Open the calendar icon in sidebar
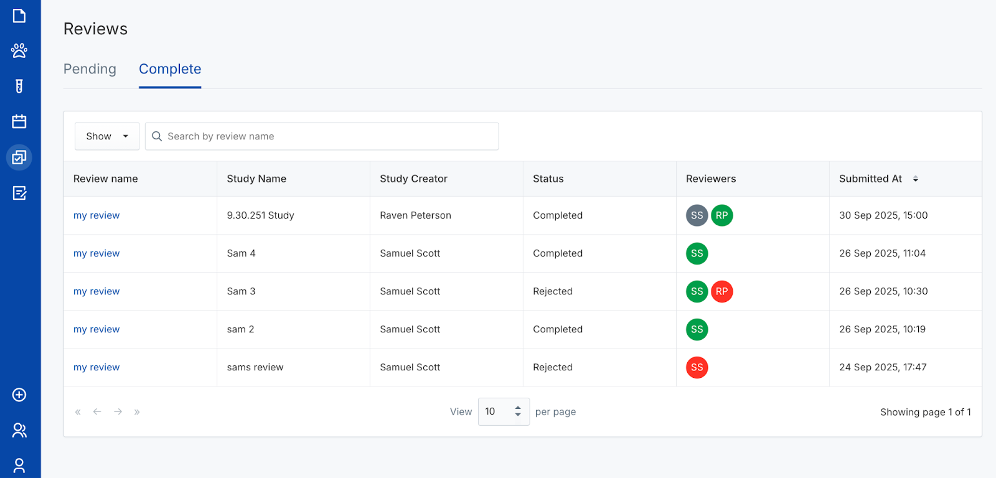 click(19, 121)
